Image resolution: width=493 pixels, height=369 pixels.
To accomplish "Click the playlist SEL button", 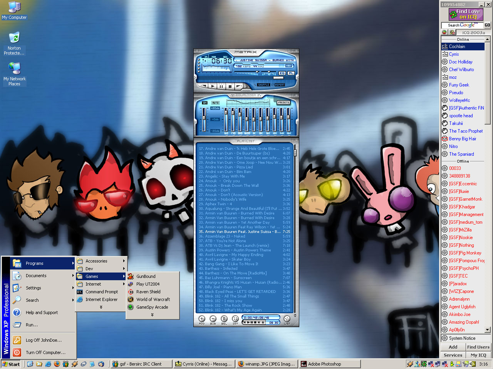I will pyautogui.click(x=224, y=319).
